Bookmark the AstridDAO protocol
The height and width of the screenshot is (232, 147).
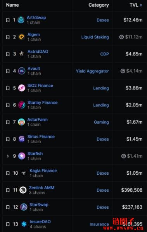point(8,54)
